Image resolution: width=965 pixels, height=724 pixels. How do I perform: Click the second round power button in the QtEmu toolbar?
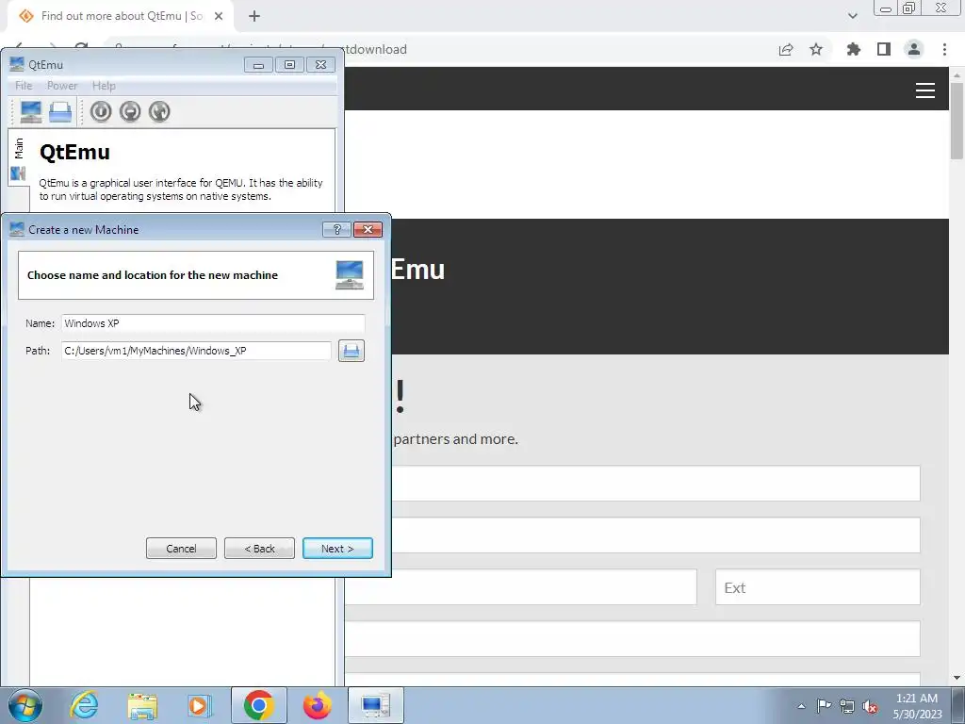tap(130, 111)
